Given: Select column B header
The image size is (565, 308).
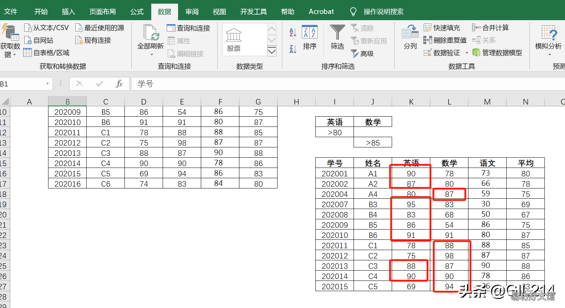Looking at the screenshot, I should [x=68, y=102].
